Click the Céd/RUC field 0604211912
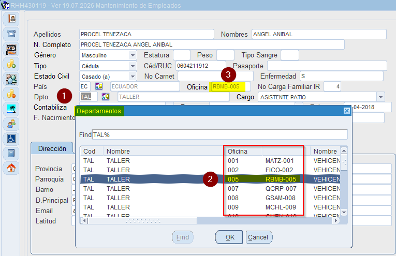396x256 pixels. (x=200, y=66)
